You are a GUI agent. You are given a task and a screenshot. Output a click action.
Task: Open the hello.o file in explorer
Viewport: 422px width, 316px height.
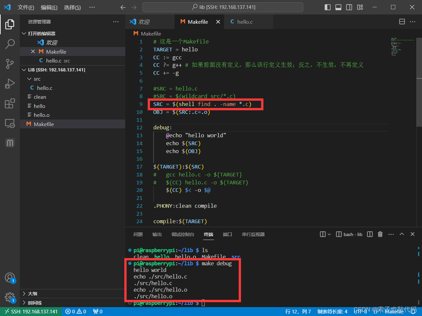[x=72, y=115]
